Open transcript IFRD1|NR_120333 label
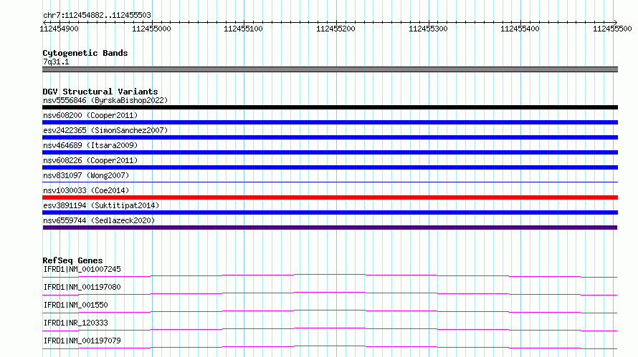The height and width of the screenshot is (357, 638). click(x=75, y=323)
